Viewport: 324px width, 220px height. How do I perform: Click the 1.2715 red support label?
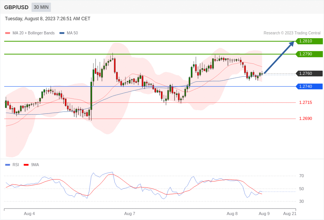point(306,102)
